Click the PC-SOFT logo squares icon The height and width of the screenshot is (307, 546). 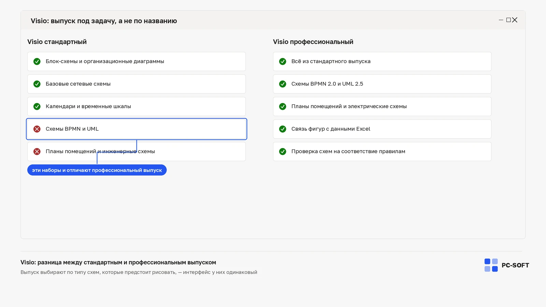click(x=491, y=265)
